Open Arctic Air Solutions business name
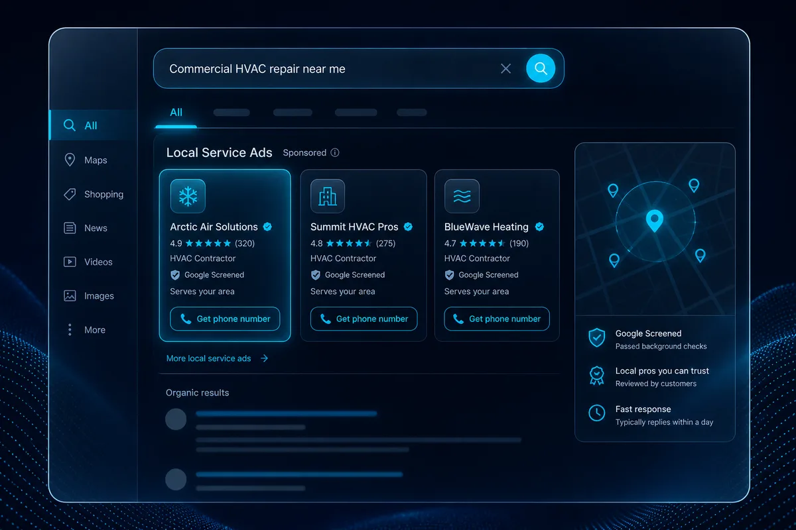 (214, 227)
